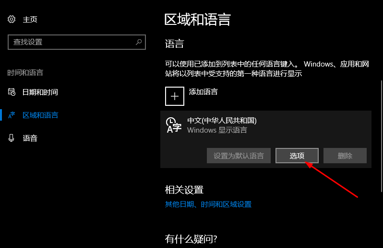Viewport: 383px width, 248px height.
Task: Click the 语言 section heading
Action: tap(174, 44)
